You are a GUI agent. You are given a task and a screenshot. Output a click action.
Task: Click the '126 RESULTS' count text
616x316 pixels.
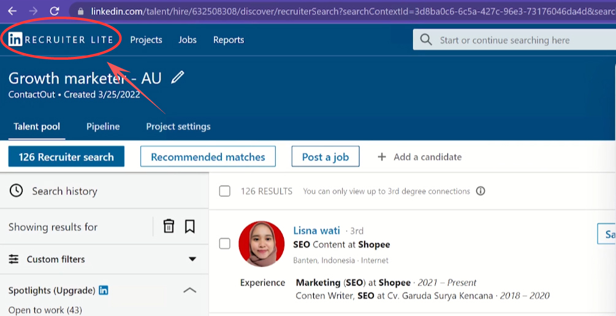(267, 191)
